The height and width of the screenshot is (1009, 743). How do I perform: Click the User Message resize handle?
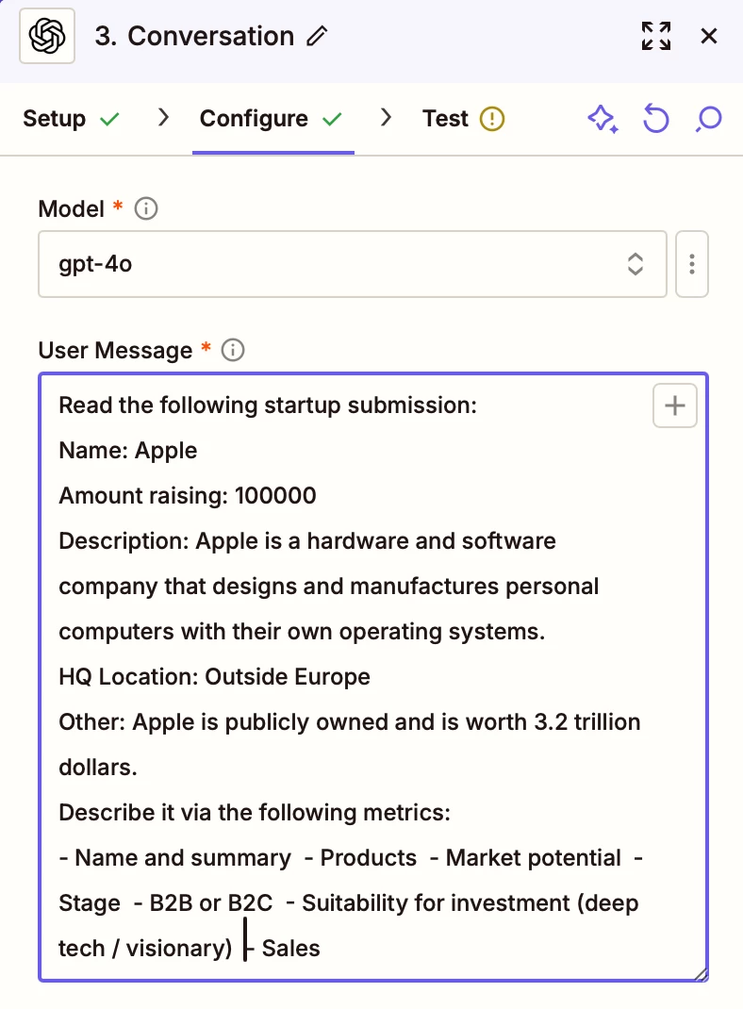(x=702, y=974)
